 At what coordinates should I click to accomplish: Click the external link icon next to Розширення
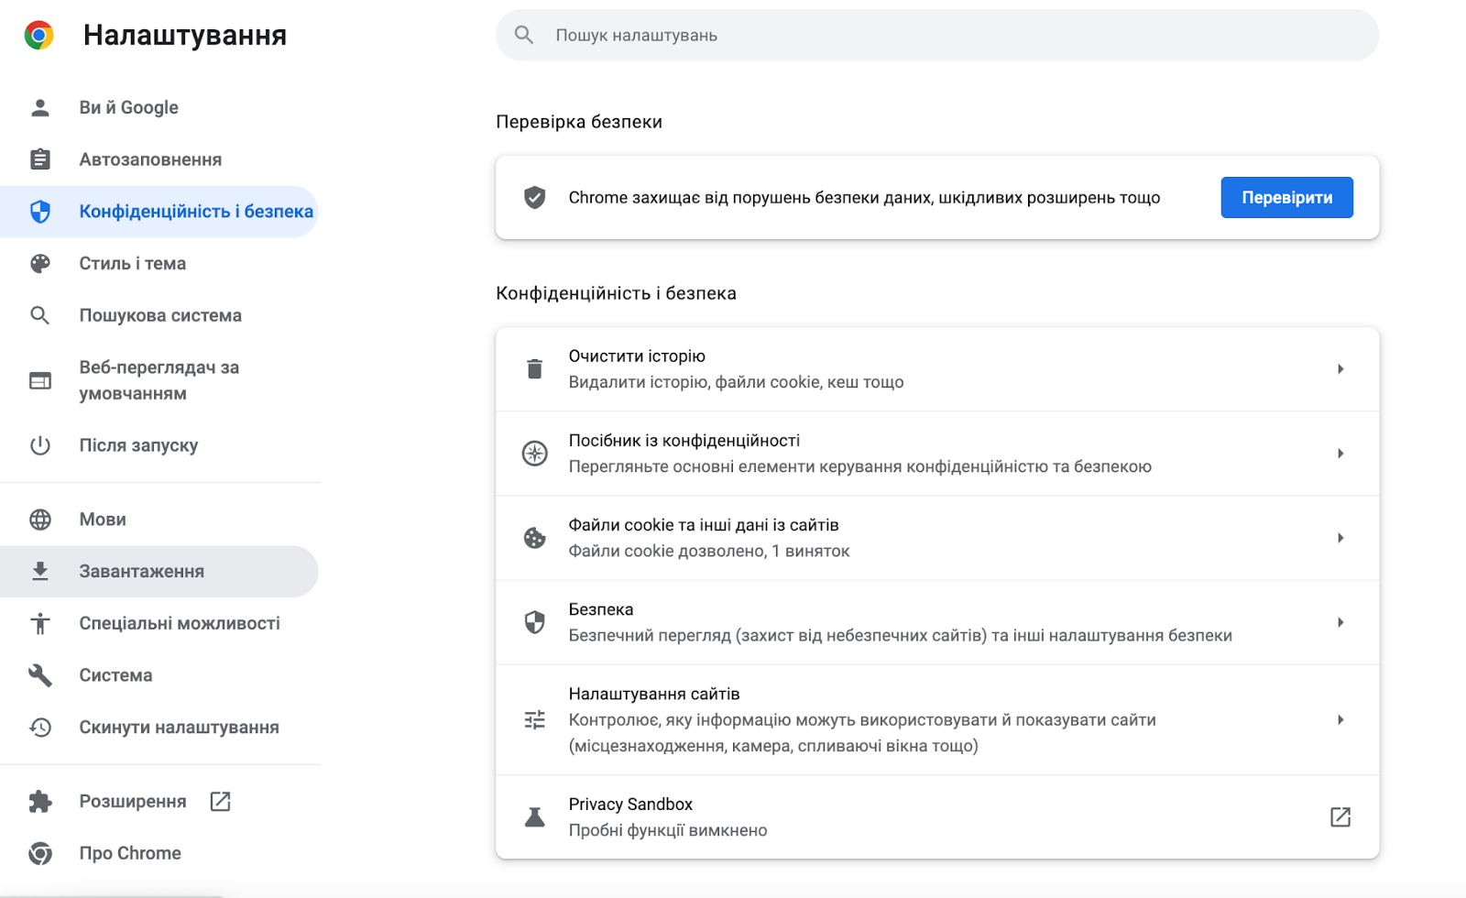[x=220, y=802]
